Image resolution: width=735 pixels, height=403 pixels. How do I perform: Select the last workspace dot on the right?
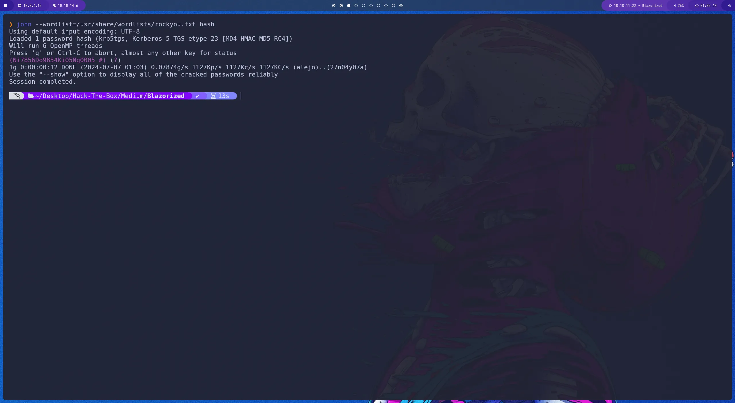[401, 5]
